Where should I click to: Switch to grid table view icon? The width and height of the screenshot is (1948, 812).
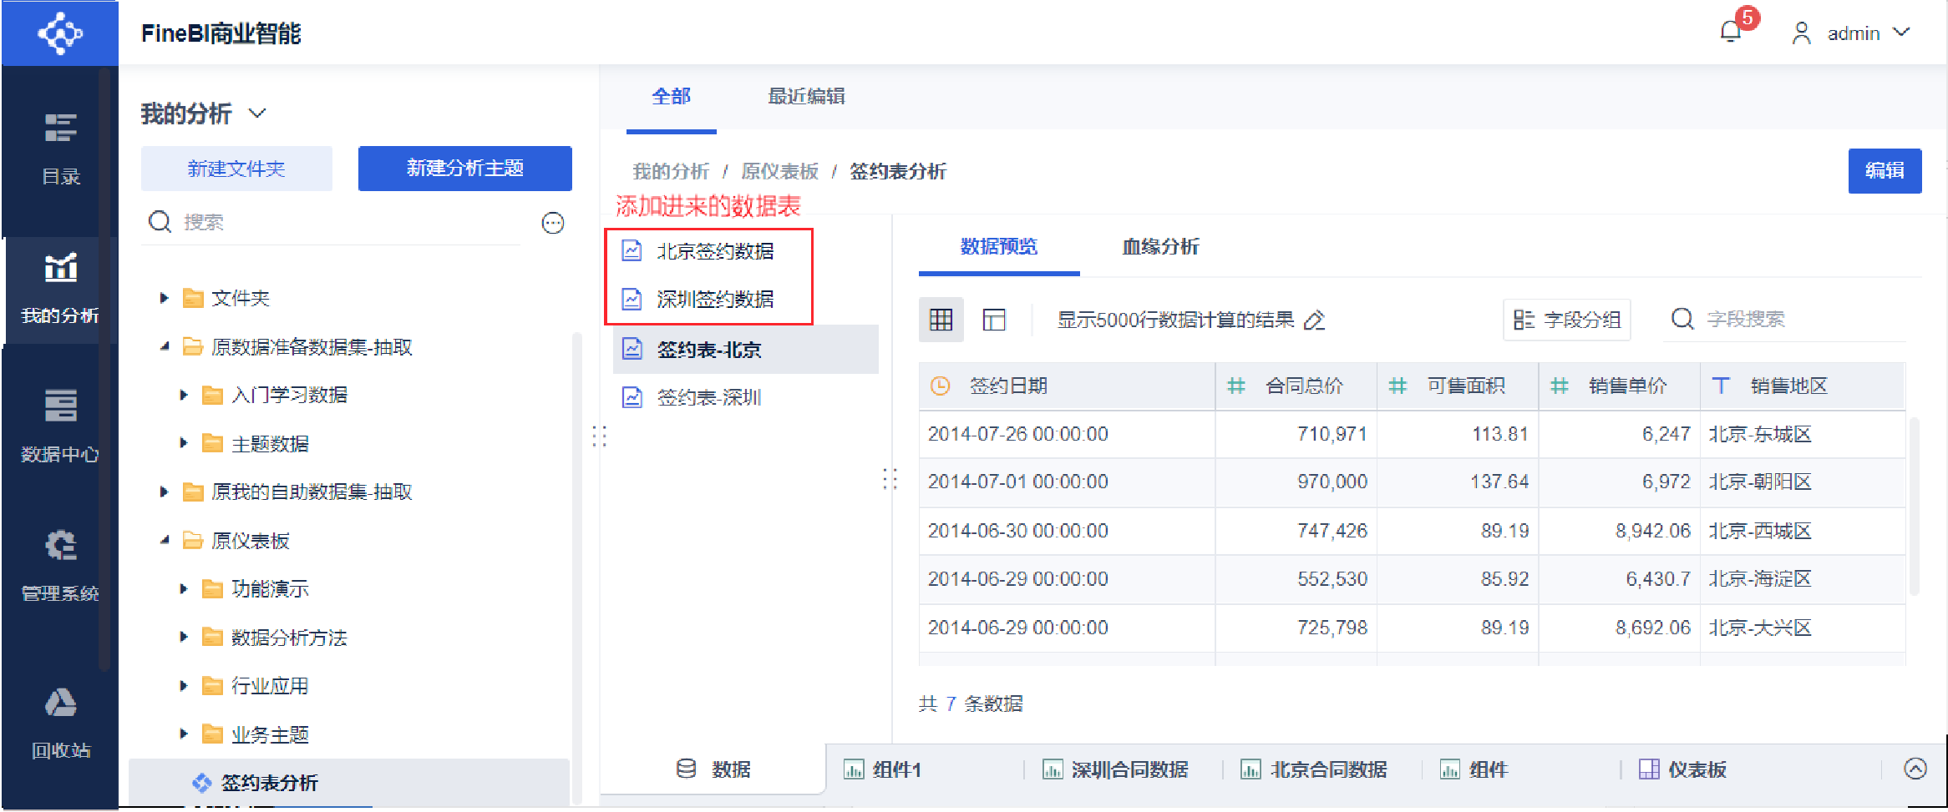click(x=941, y=320)
